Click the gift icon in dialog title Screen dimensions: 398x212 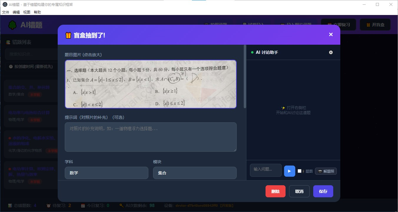[68, 35]
